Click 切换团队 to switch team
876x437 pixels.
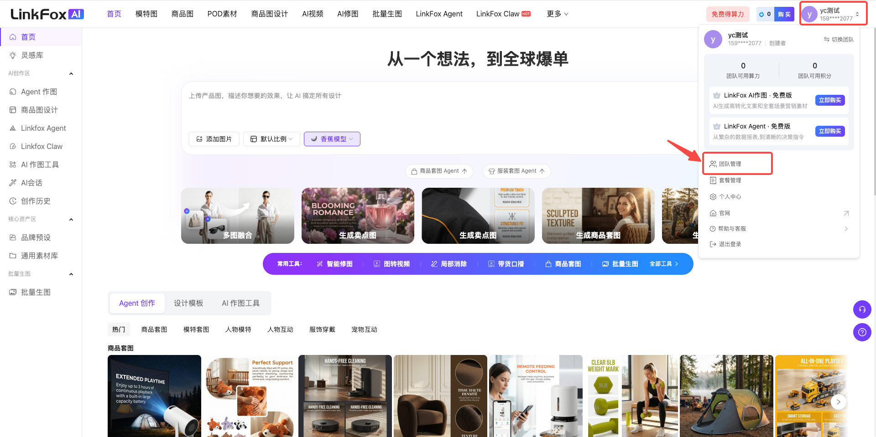[x=839, y=40]
